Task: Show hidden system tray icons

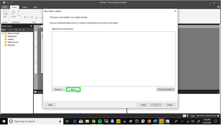Action: pos(182,121)
